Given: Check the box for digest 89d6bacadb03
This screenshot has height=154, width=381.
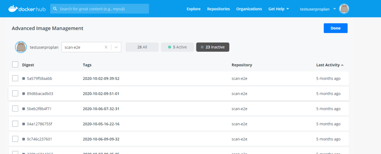Looking at the screenshot, I should 15,93.
